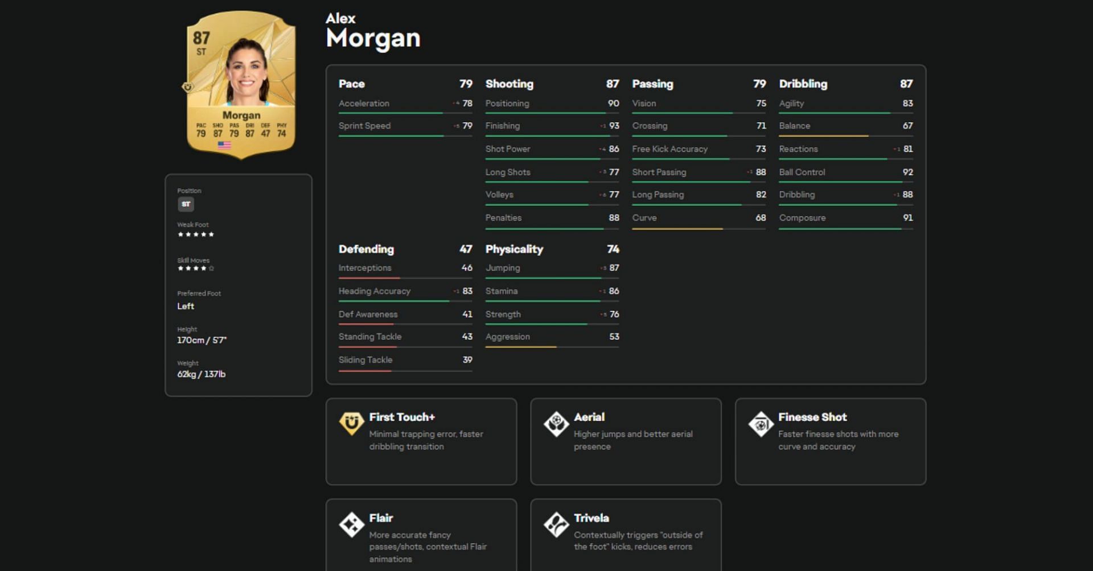Click the Skill Moves star rating
This screenshot has height=571, width=1093.
tap(195, 268)
